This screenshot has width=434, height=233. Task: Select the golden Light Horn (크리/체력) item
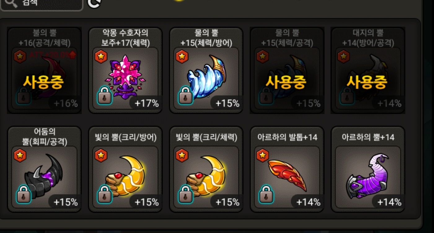pyautogui.click(x=206, y=169)
